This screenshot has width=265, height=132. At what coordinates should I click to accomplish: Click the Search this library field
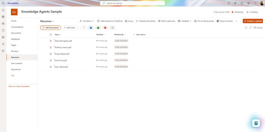click(132, 3)
